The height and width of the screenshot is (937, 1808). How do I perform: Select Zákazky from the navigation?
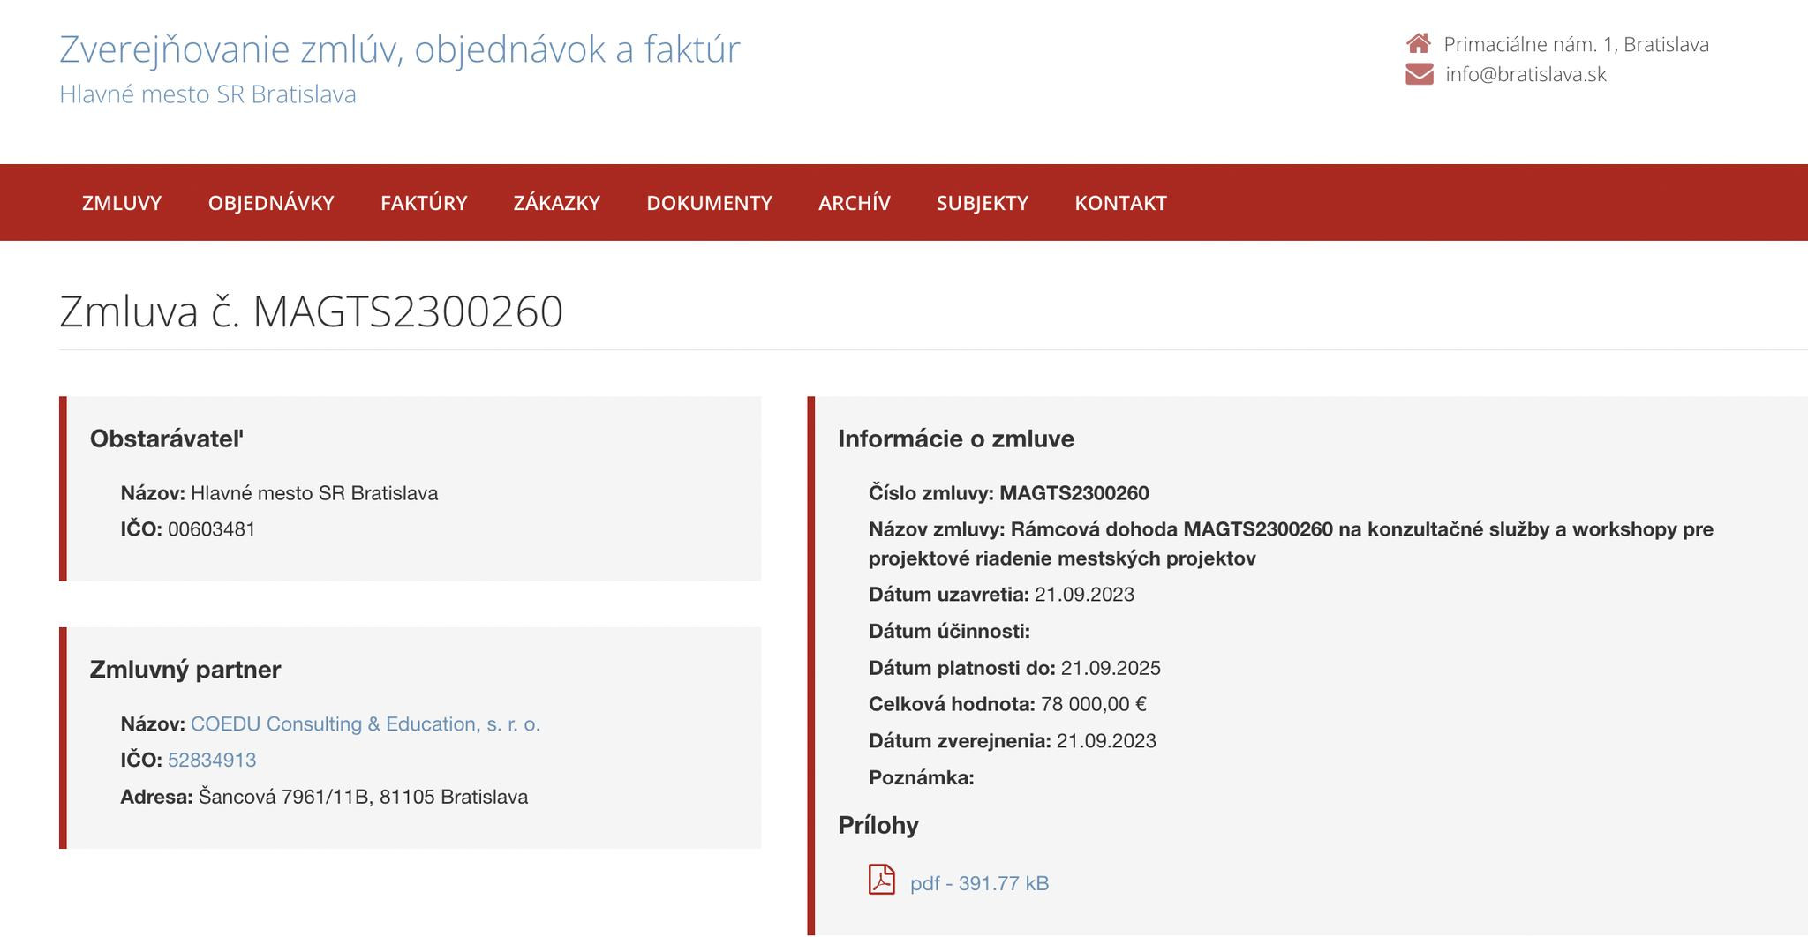(557, 203)
